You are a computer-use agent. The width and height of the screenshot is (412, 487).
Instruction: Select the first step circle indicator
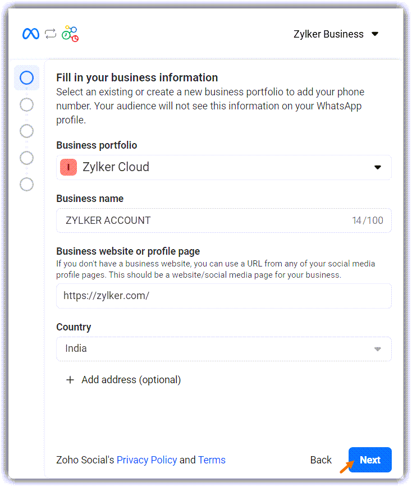[26, 78]
